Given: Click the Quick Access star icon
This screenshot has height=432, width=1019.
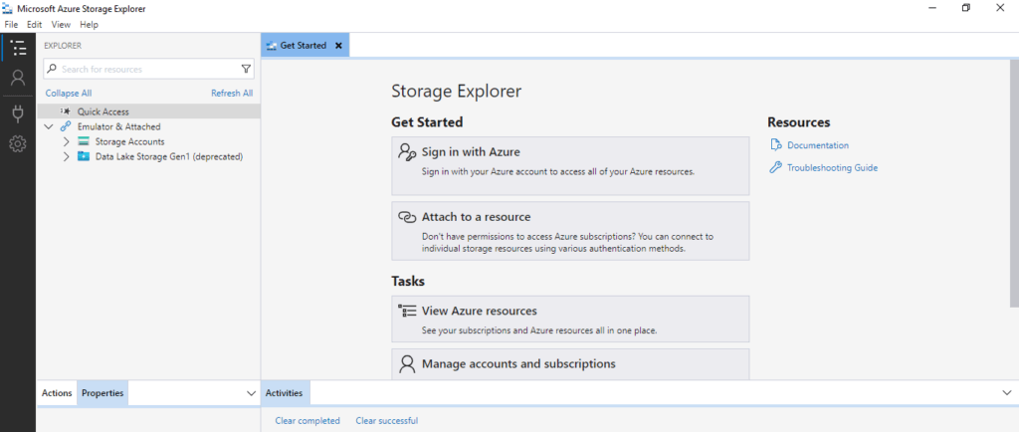Looking at the screenshot, I should [66, 111].
